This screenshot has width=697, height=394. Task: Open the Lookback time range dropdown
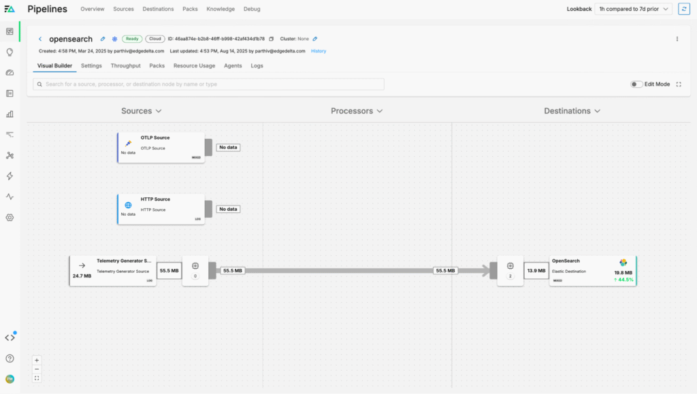point(633,9)
